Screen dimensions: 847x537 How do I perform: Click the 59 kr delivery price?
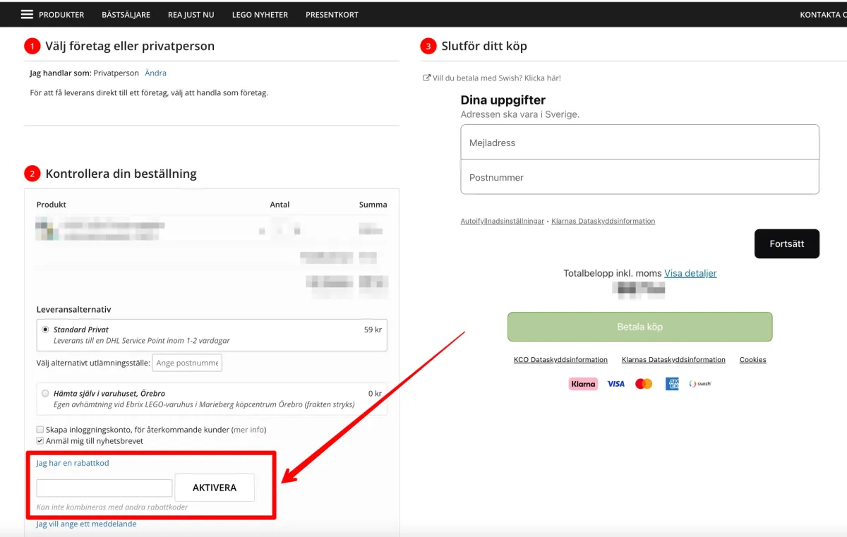pos(373,330)
